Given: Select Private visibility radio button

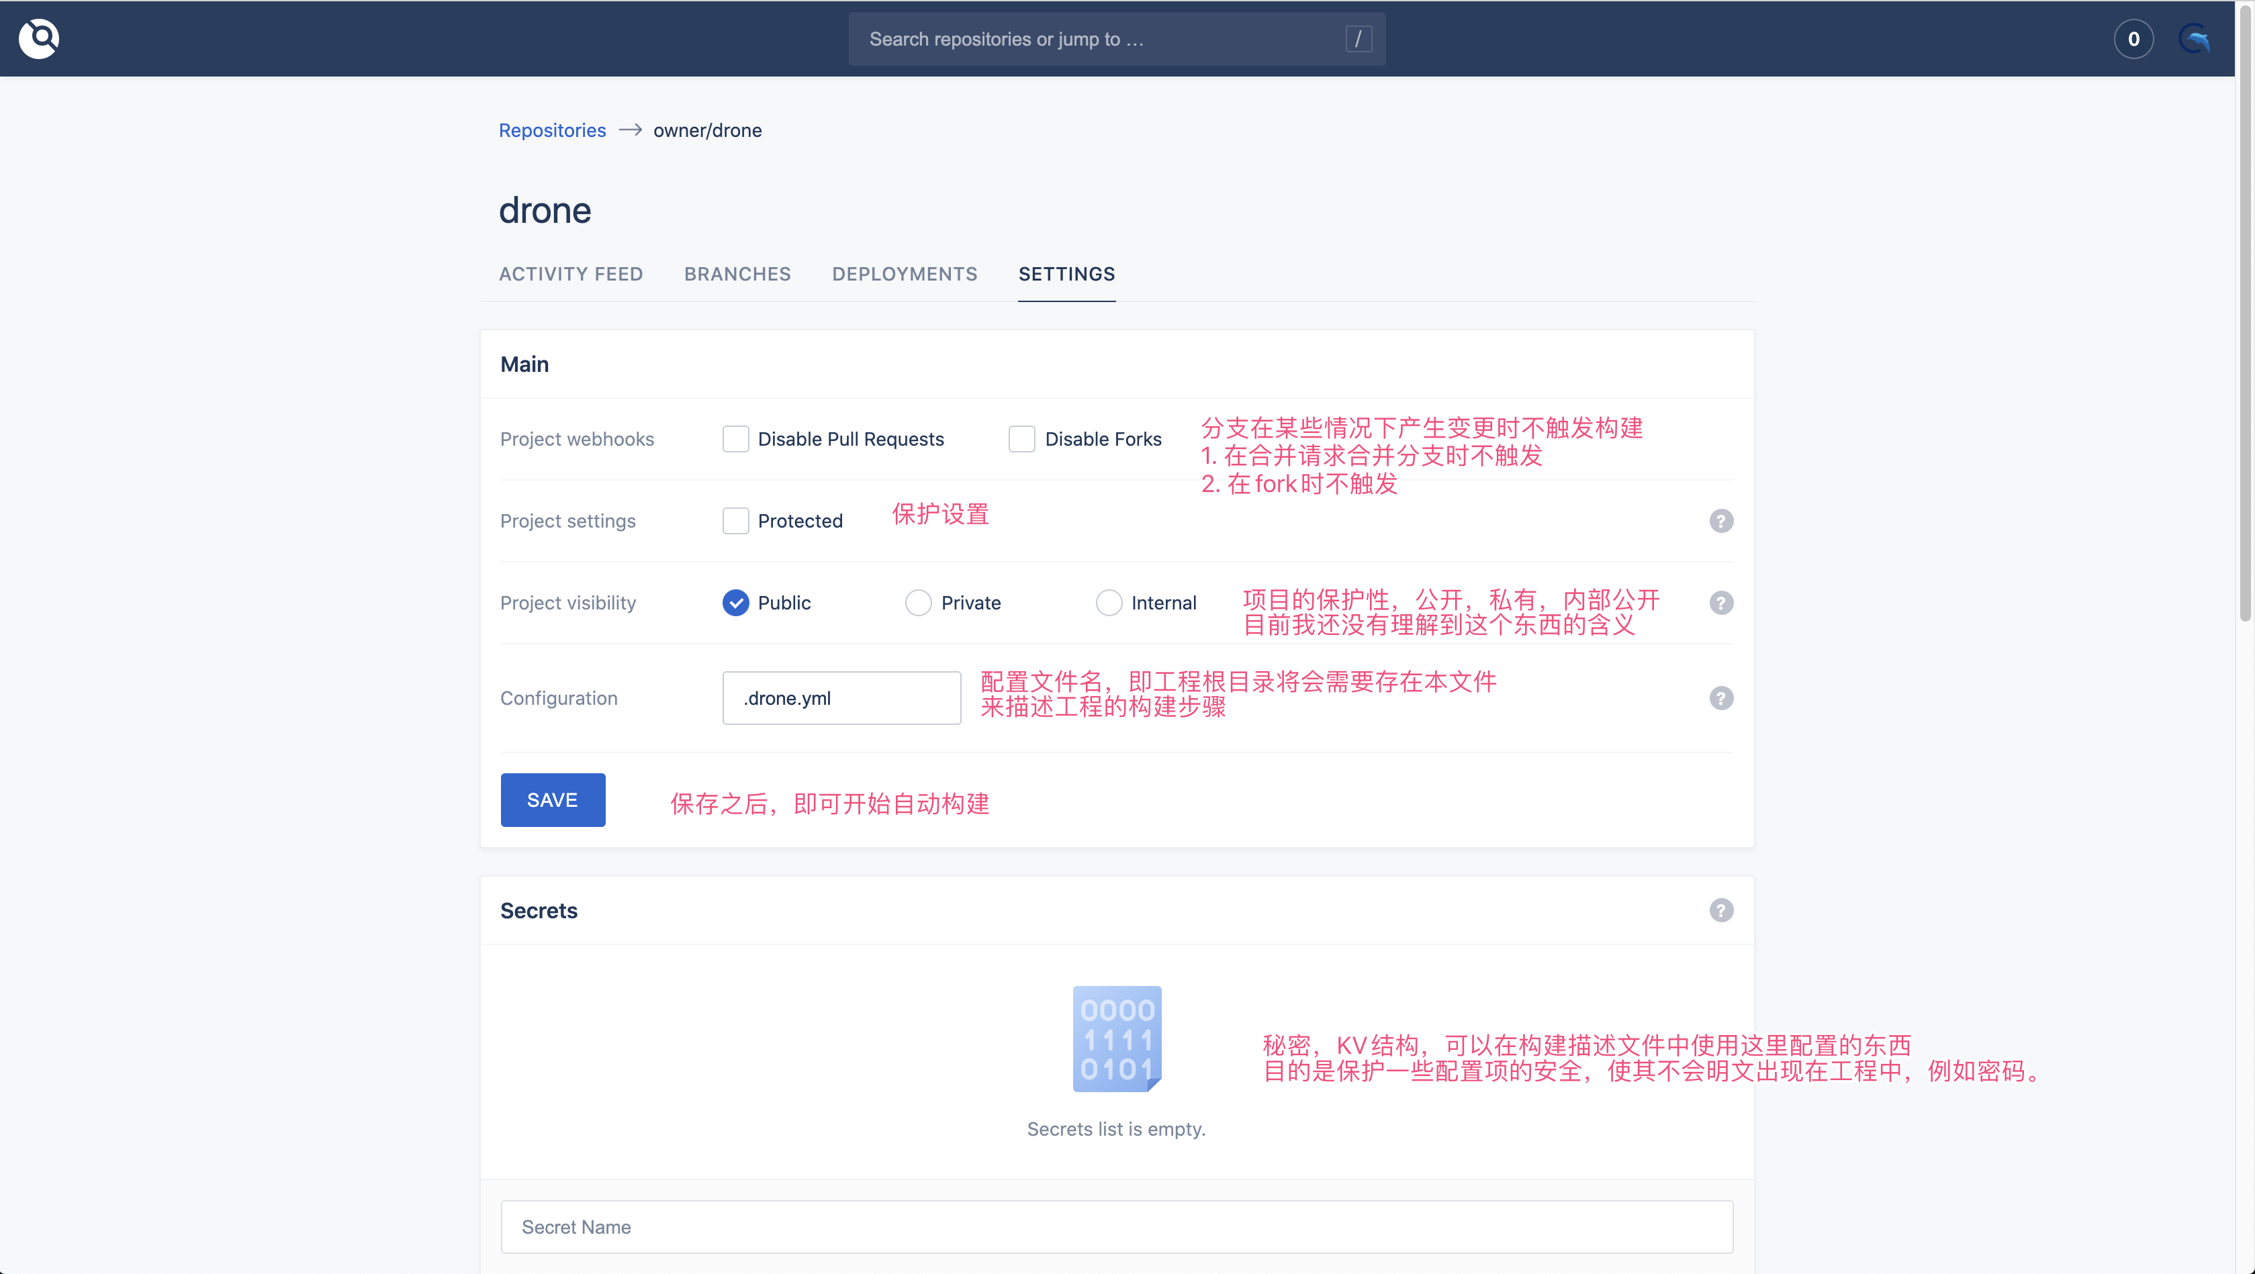Looking at the screenshot, I should 918,603.
